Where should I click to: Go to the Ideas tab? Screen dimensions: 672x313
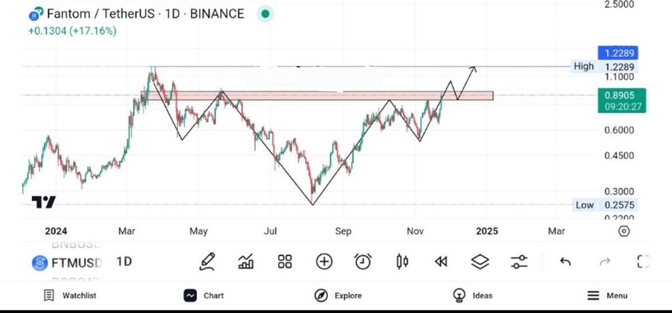(x=473, y=295)
